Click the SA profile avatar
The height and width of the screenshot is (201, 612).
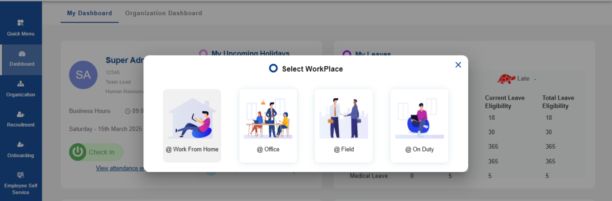(x=83, y=75)
